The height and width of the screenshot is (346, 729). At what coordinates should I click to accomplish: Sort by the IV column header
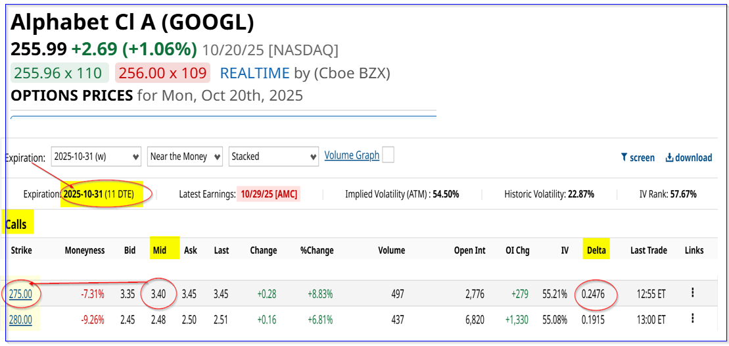tap(565, 250)
